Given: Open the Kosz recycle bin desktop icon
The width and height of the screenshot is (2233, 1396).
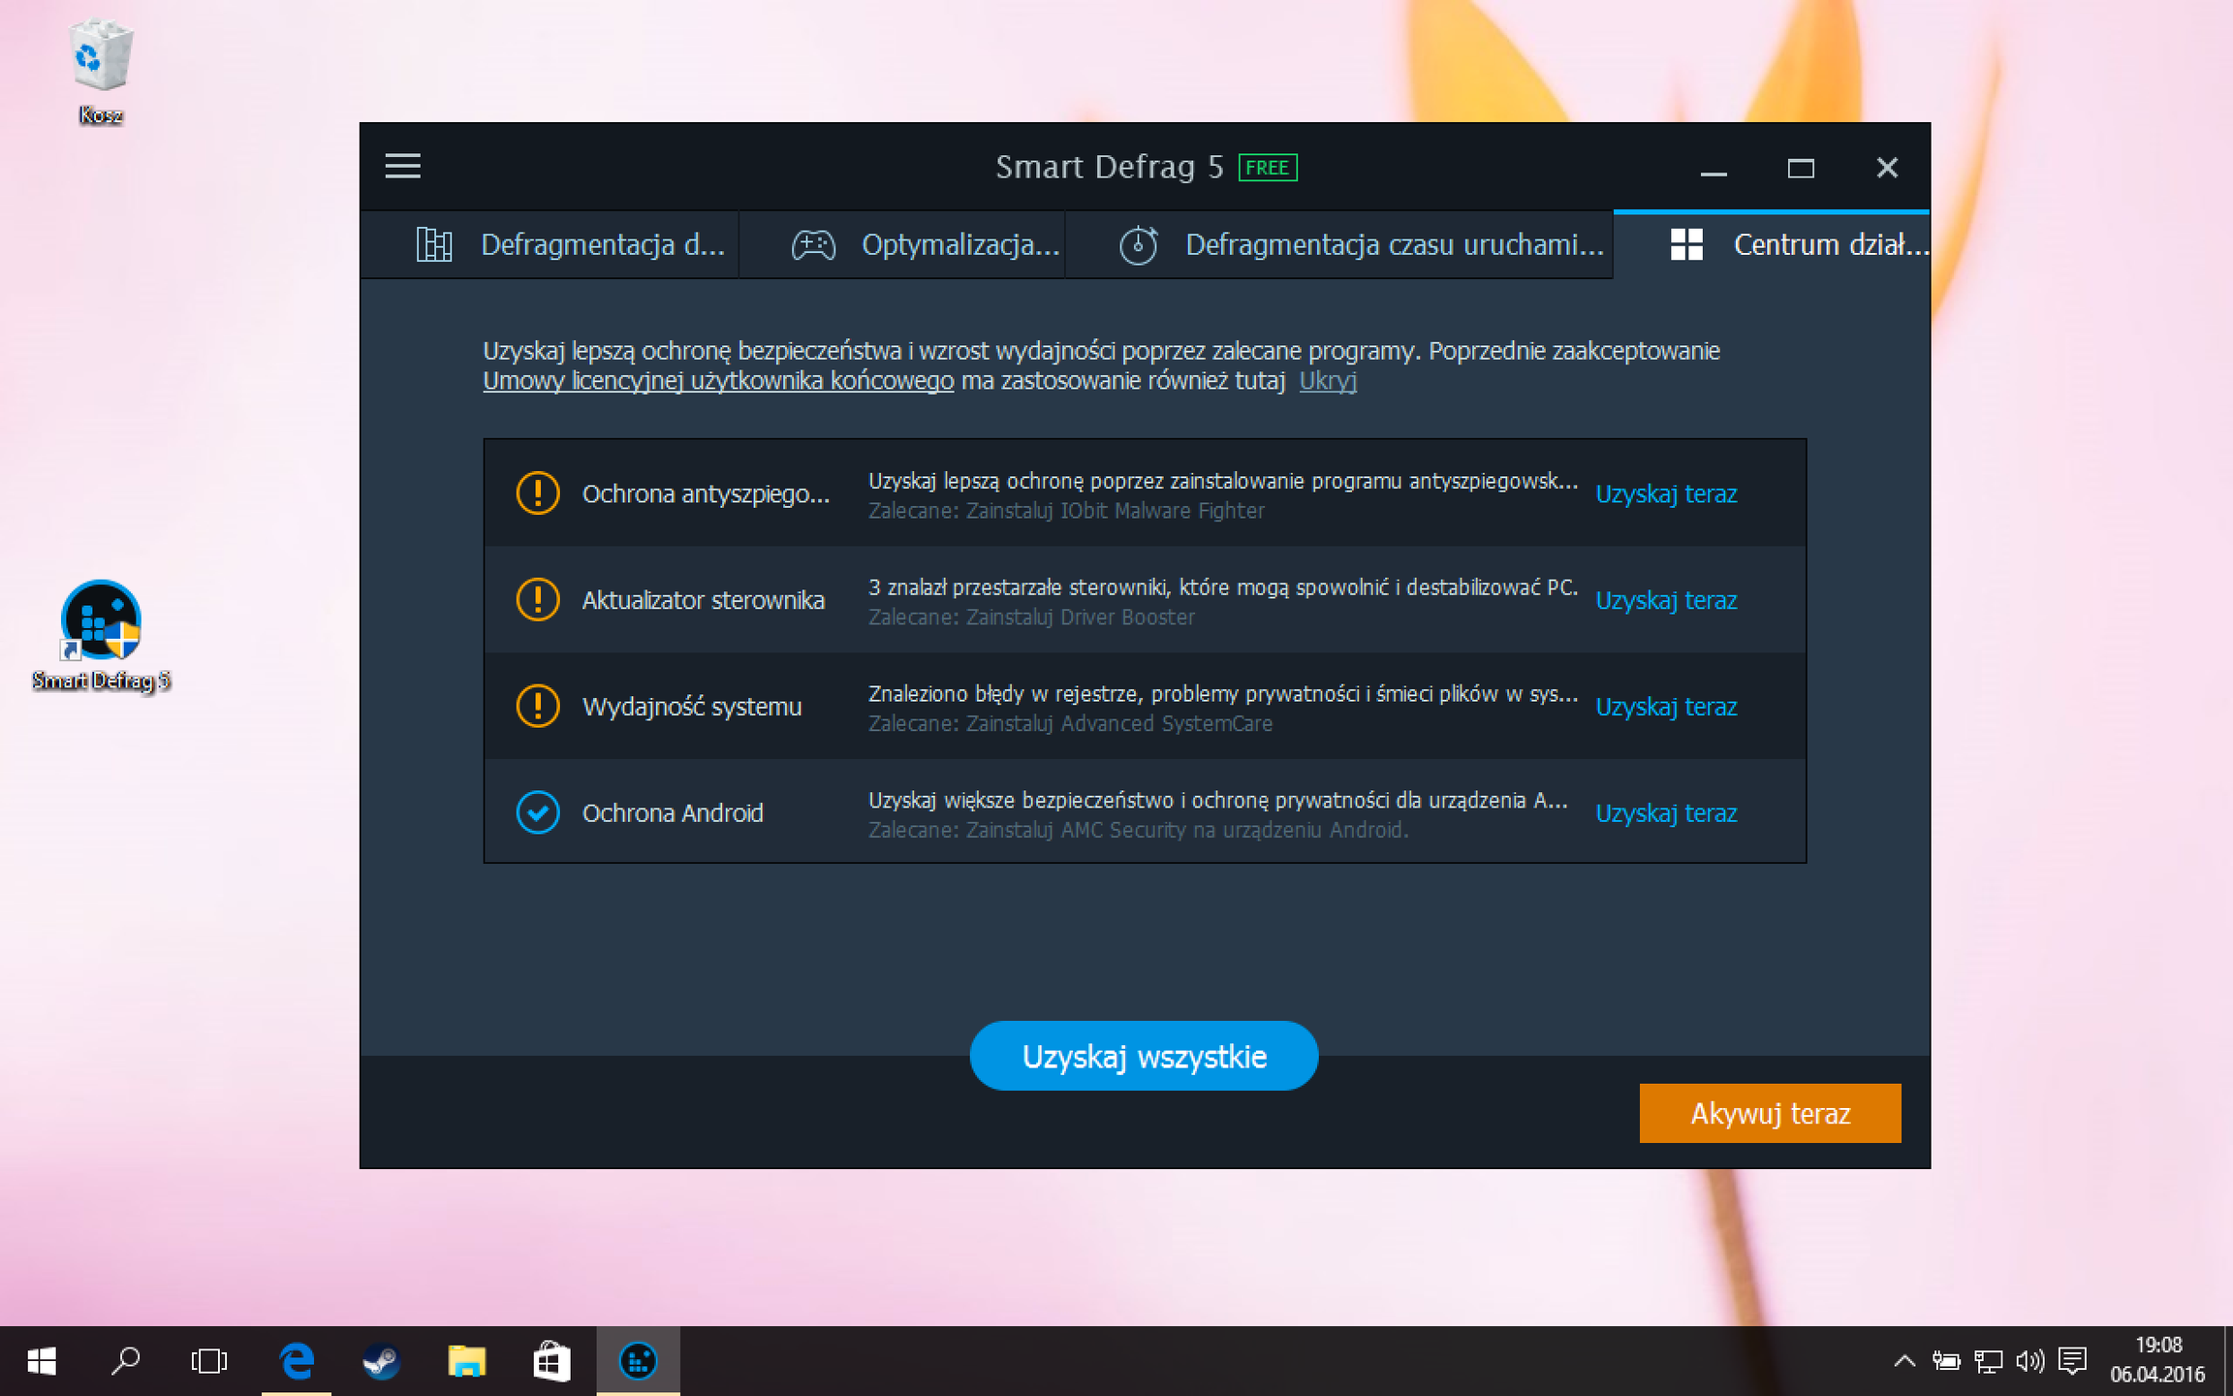Looking at the screenshot, I should pyautogui.click(x=100, y=71).
